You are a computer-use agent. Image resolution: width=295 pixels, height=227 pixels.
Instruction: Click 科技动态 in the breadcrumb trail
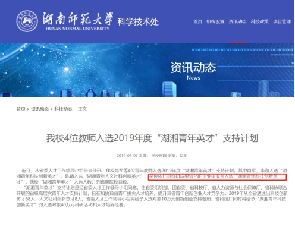tap(63, 109)
